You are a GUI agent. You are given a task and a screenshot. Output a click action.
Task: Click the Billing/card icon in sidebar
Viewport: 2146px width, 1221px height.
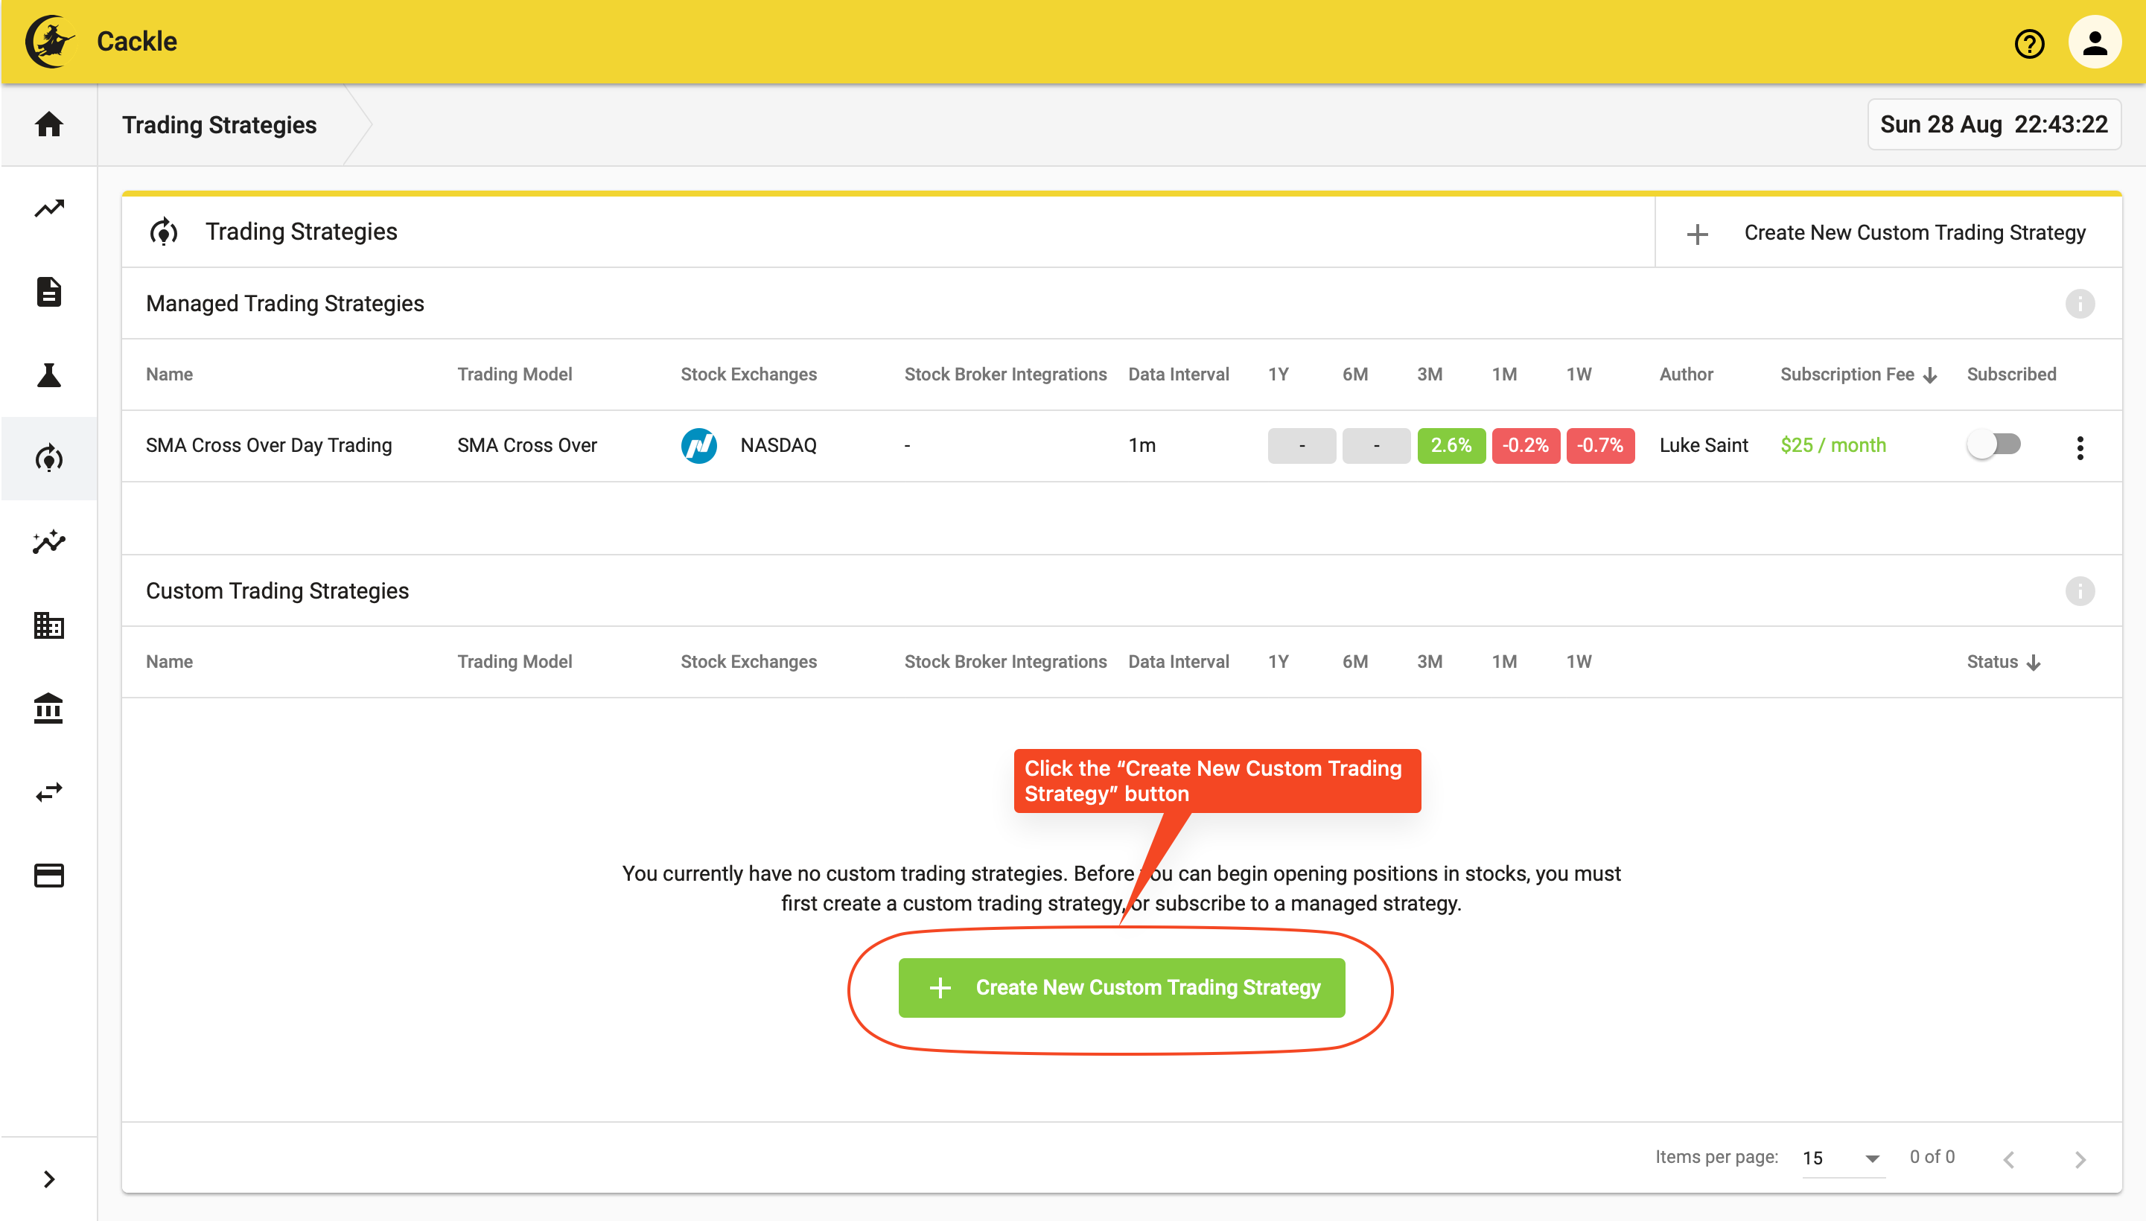48,875
